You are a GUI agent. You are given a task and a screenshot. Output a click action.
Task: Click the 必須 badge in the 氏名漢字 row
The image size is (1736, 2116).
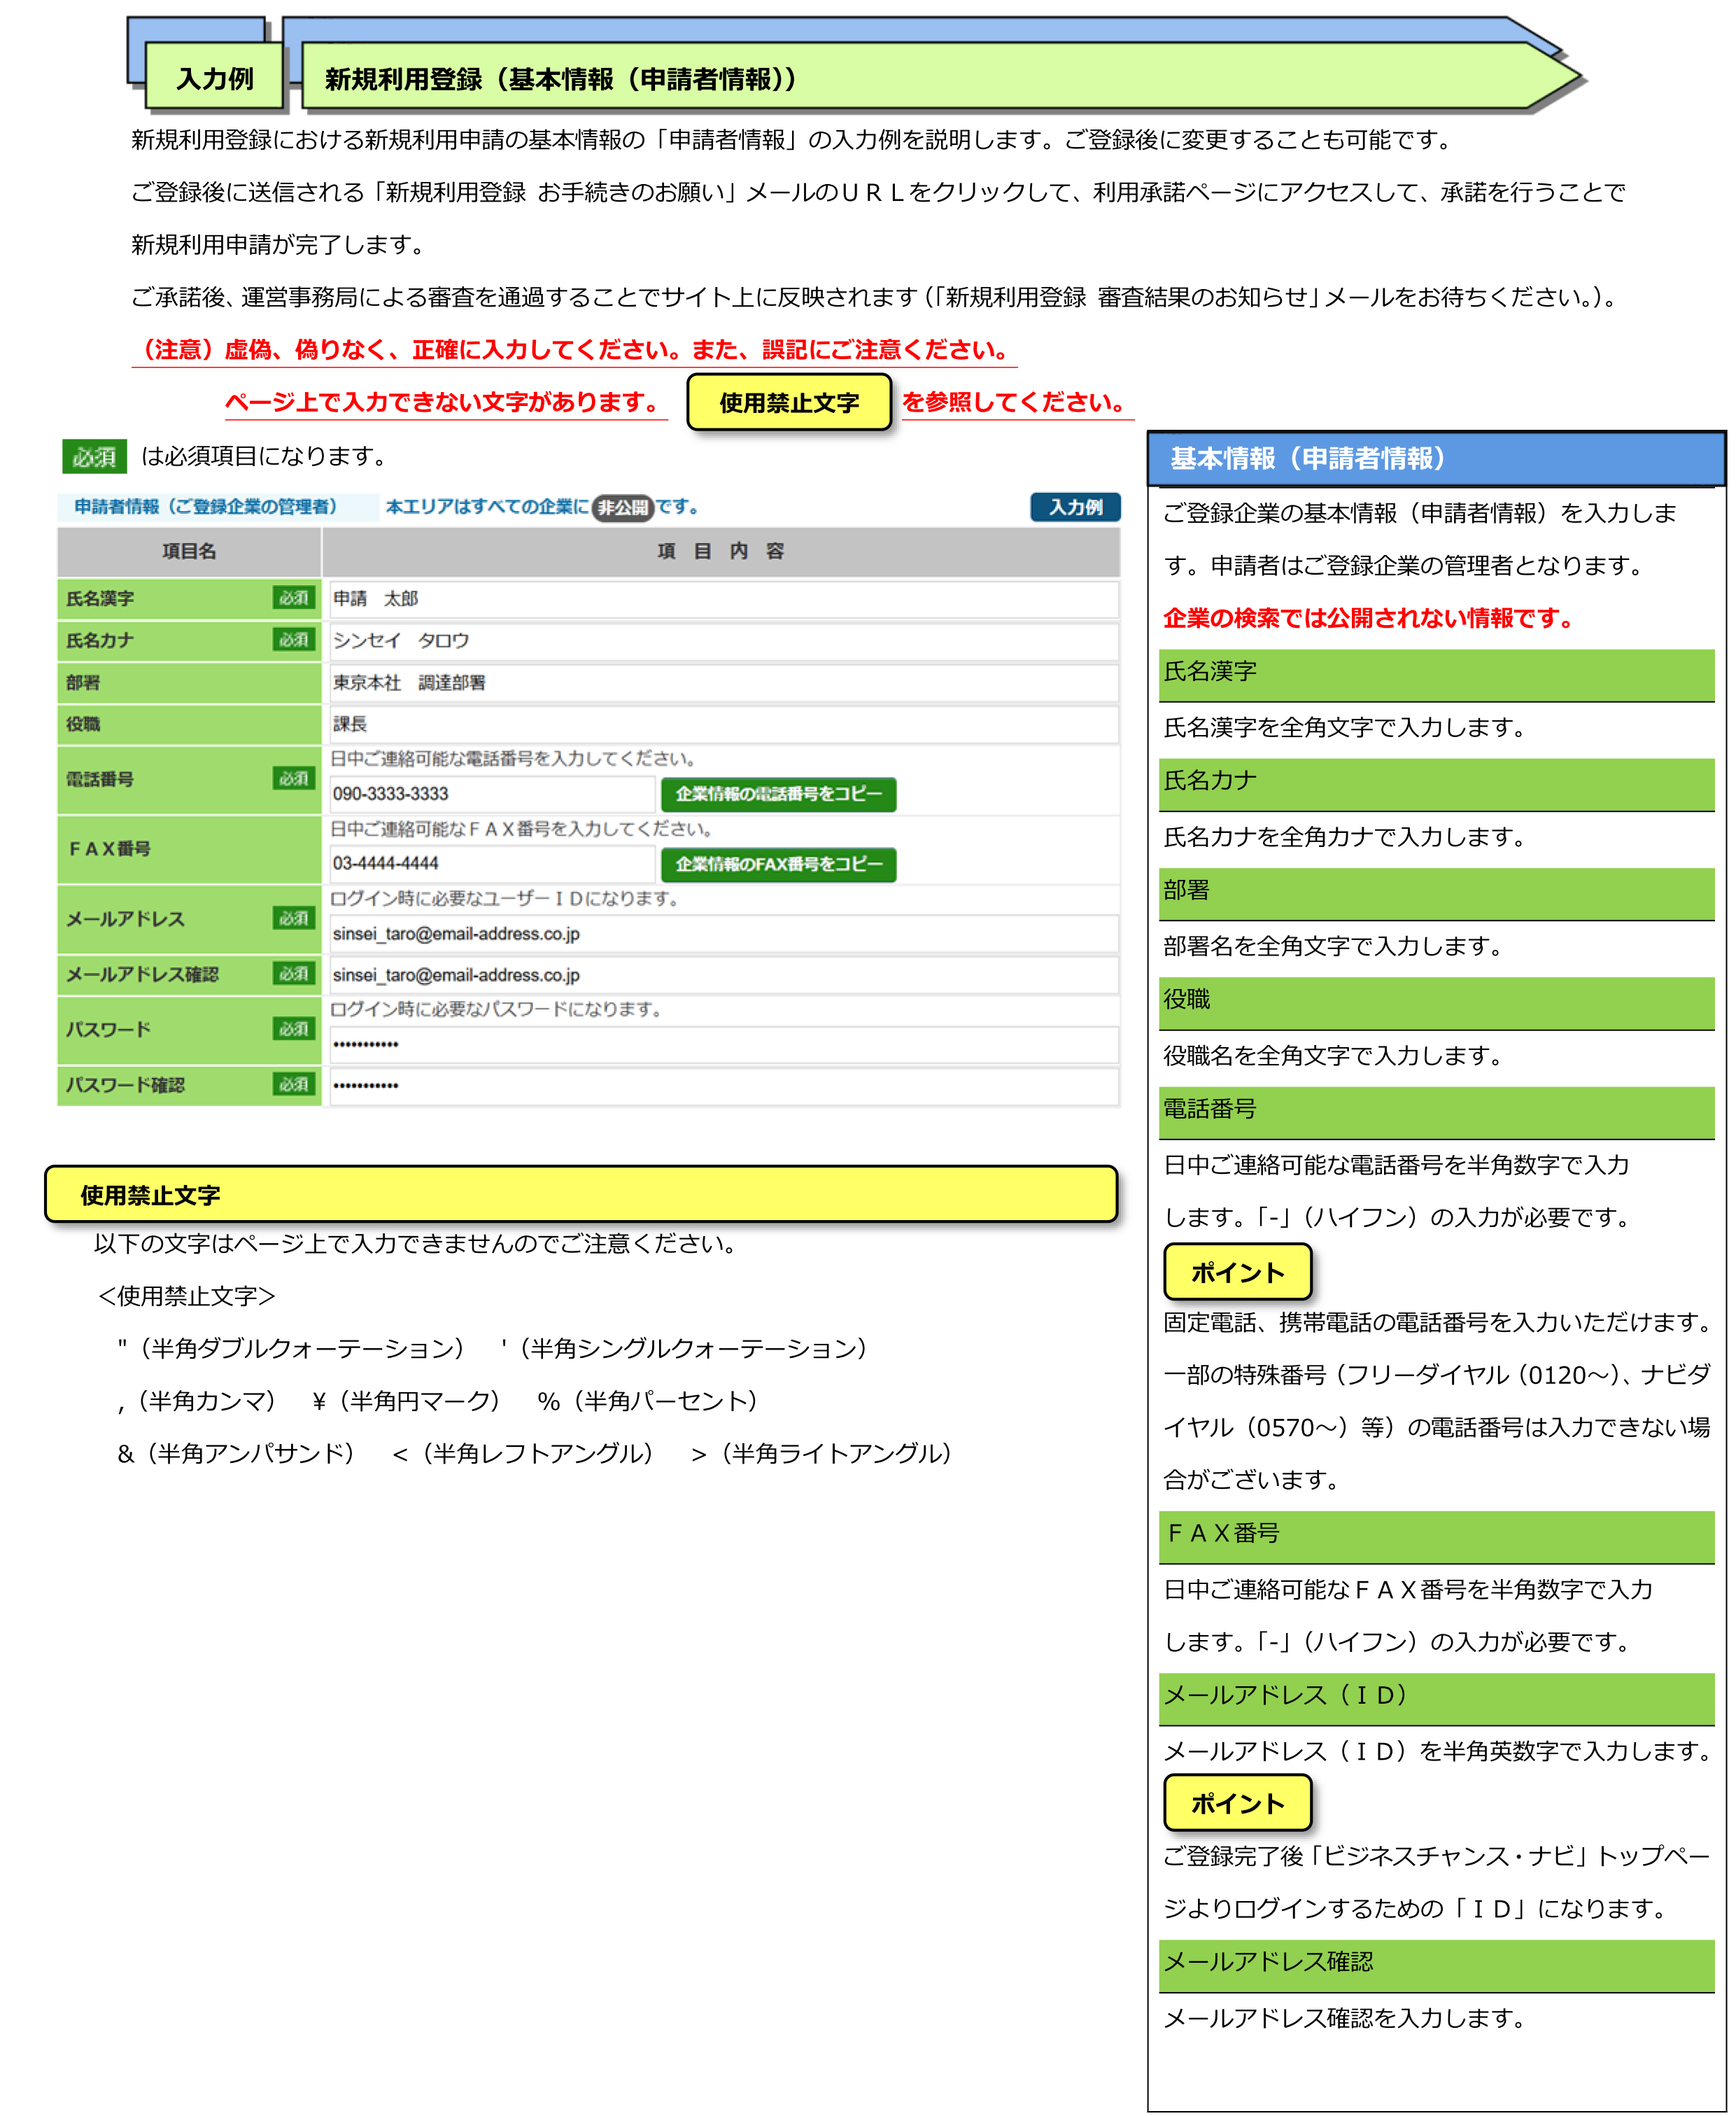[x=294, y=598]
